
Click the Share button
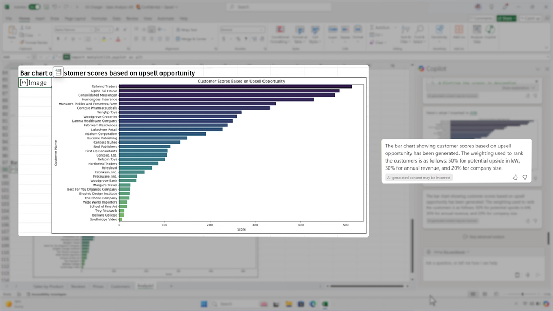[x=508, y=18]
